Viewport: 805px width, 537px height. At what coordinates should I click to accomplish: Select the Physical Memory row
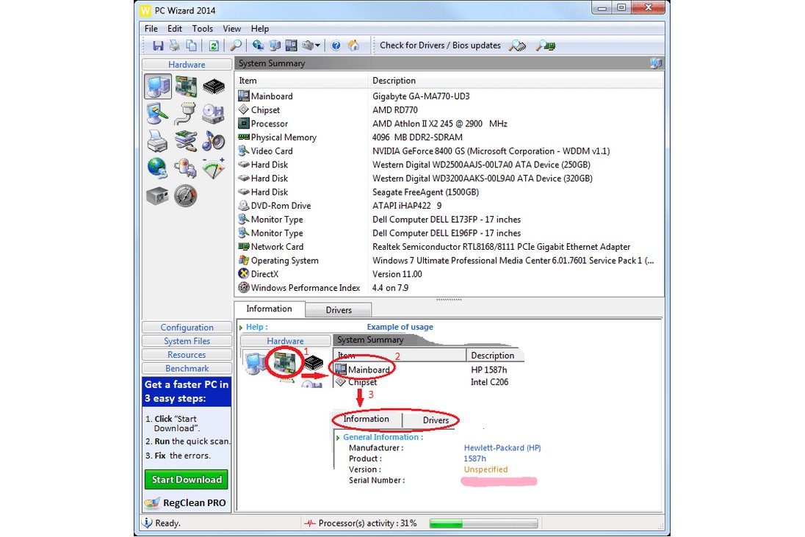coord(449,137)
